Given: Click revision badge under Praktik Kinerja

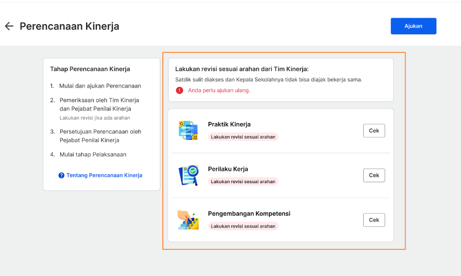Looking at the screenshot, I should [243, 137].
